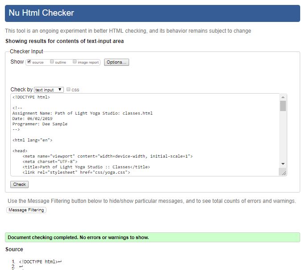Open the Check by text input dropdown
306x270 pixels.
(49, 90)
